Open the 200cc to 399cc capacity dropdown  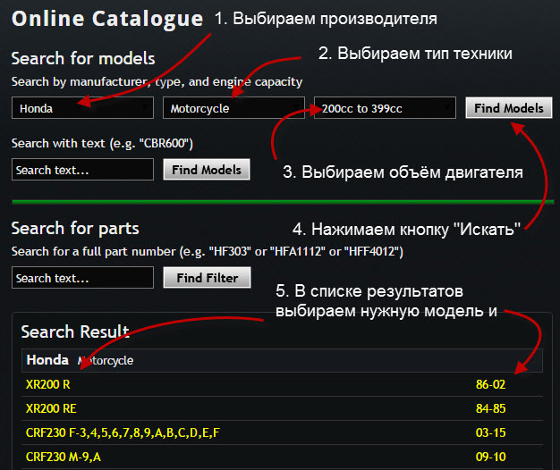pos(385,108)
